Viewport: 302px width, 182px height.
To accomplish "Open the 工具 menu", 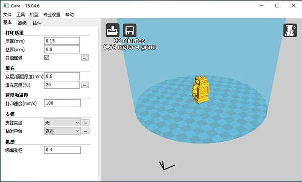I will [x=21, y=15].
